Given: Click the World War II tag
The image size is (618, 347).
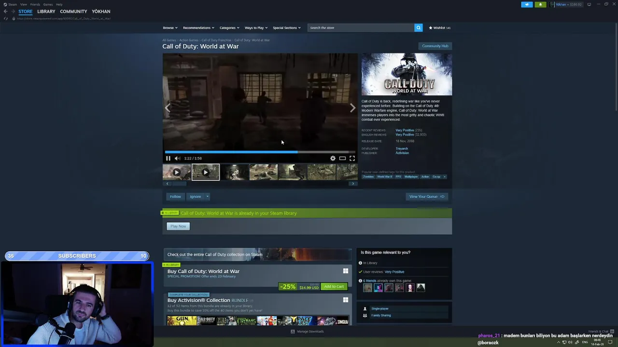Looking at the screenshot, I should tap(384, 176).
